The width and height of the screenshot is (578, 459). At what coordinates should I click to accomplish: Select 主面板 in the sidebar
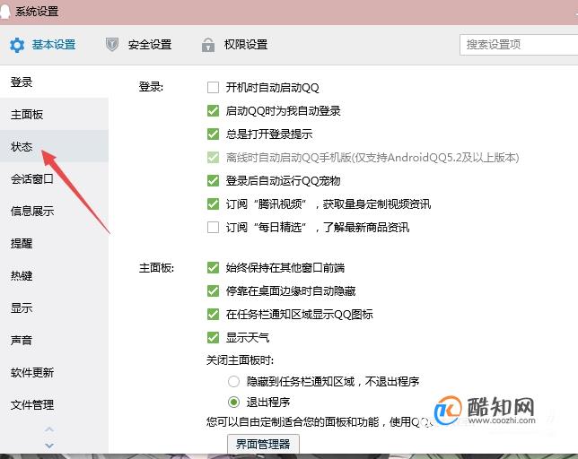click(54, 114)
